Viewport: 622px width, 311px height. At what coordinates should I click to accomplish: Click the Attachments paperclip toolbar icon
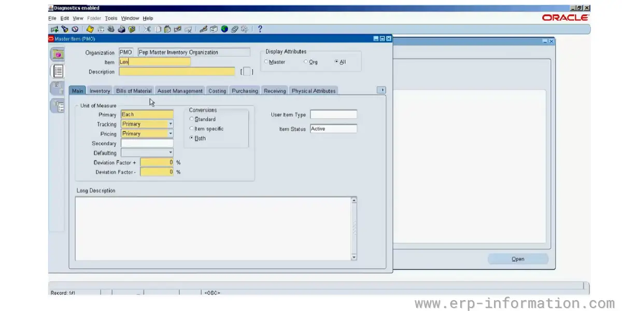234,29
